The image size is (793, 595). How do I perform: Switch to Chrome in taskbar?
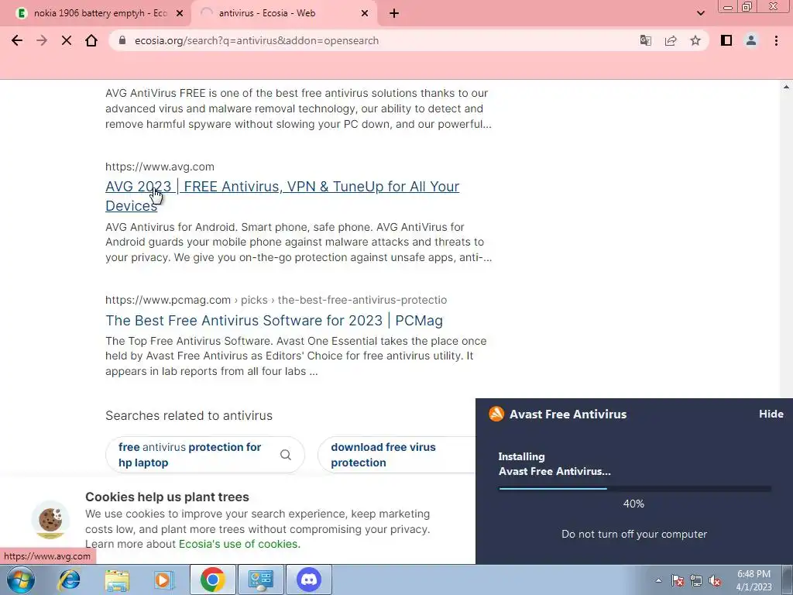[212, 580]
